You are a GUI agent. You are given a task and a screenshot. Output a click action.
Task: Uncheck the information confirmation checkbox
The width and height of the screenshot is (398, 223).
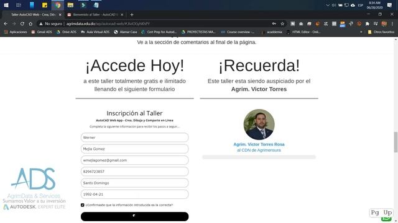[x=83, y=205]
